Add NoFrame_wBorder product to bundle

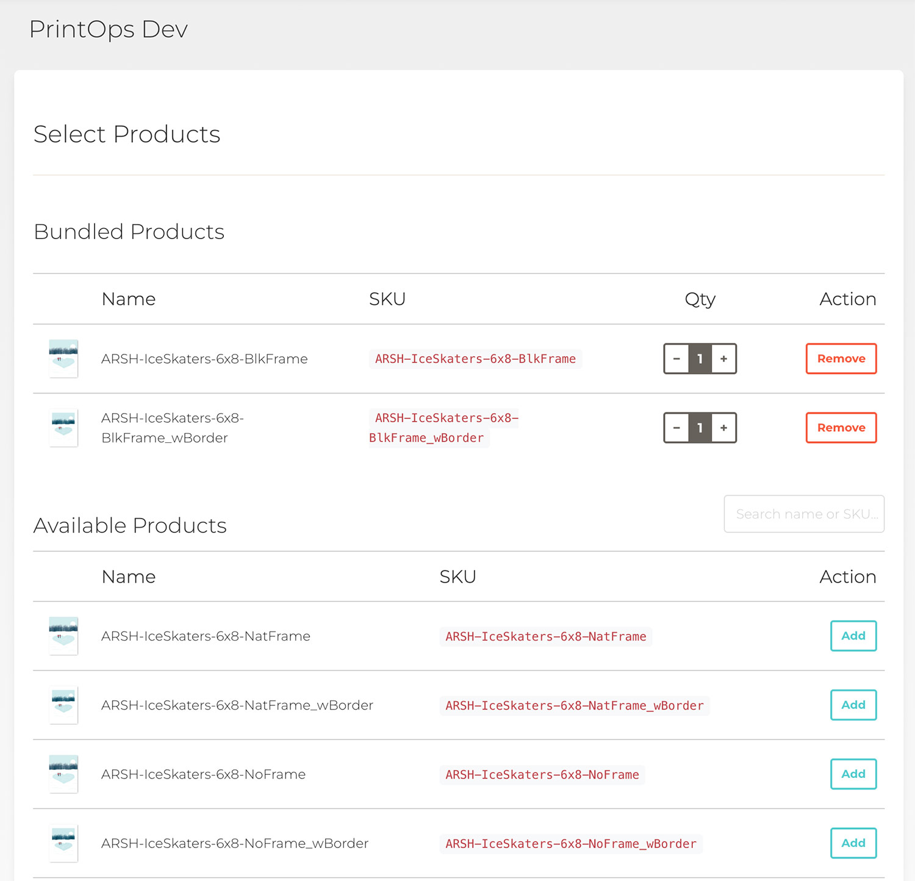(853, 843)
